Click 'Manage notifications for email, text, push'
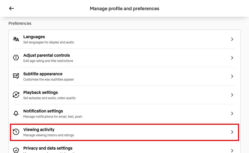Viewport: 249px width, 153px height. (53, 117)
